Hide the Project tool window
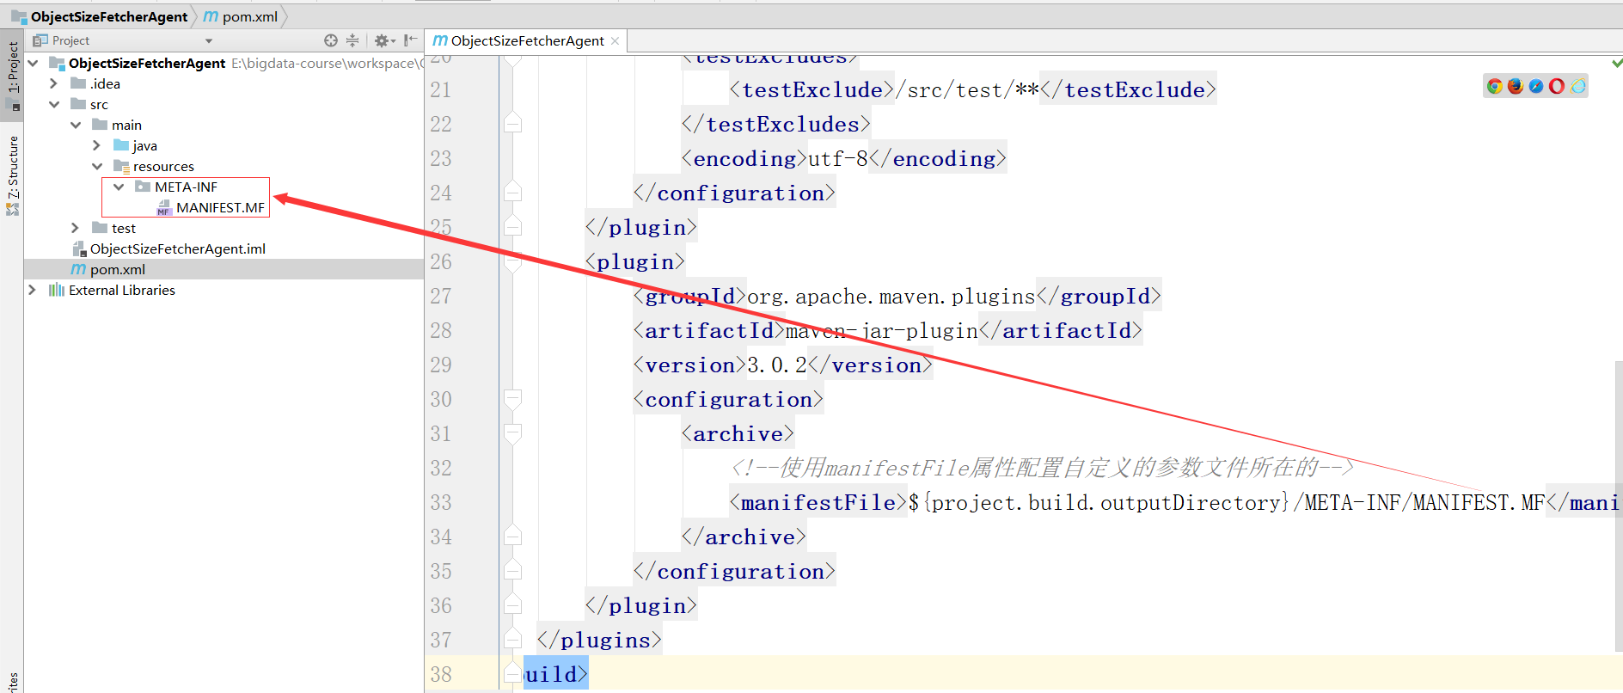1623x693 pixels. pos(411,40)
